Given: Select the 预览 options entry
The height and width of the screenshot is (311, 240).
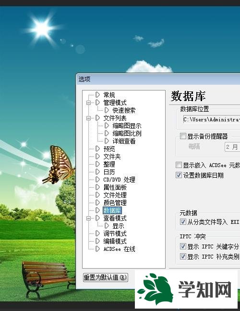Looking at the screenshot, I should (x=109, y=149).
